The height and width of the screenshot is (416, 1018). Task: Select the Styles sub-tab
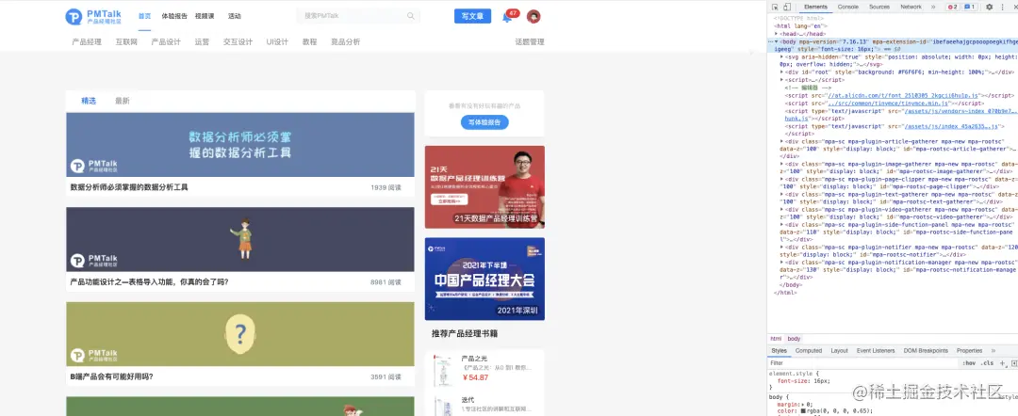[x=779, y=350]
